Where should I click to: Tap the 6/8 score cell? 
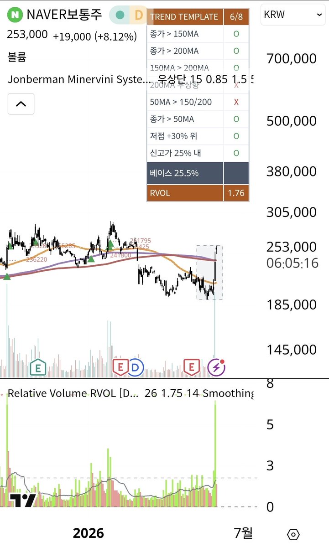(x=236, y=17)
